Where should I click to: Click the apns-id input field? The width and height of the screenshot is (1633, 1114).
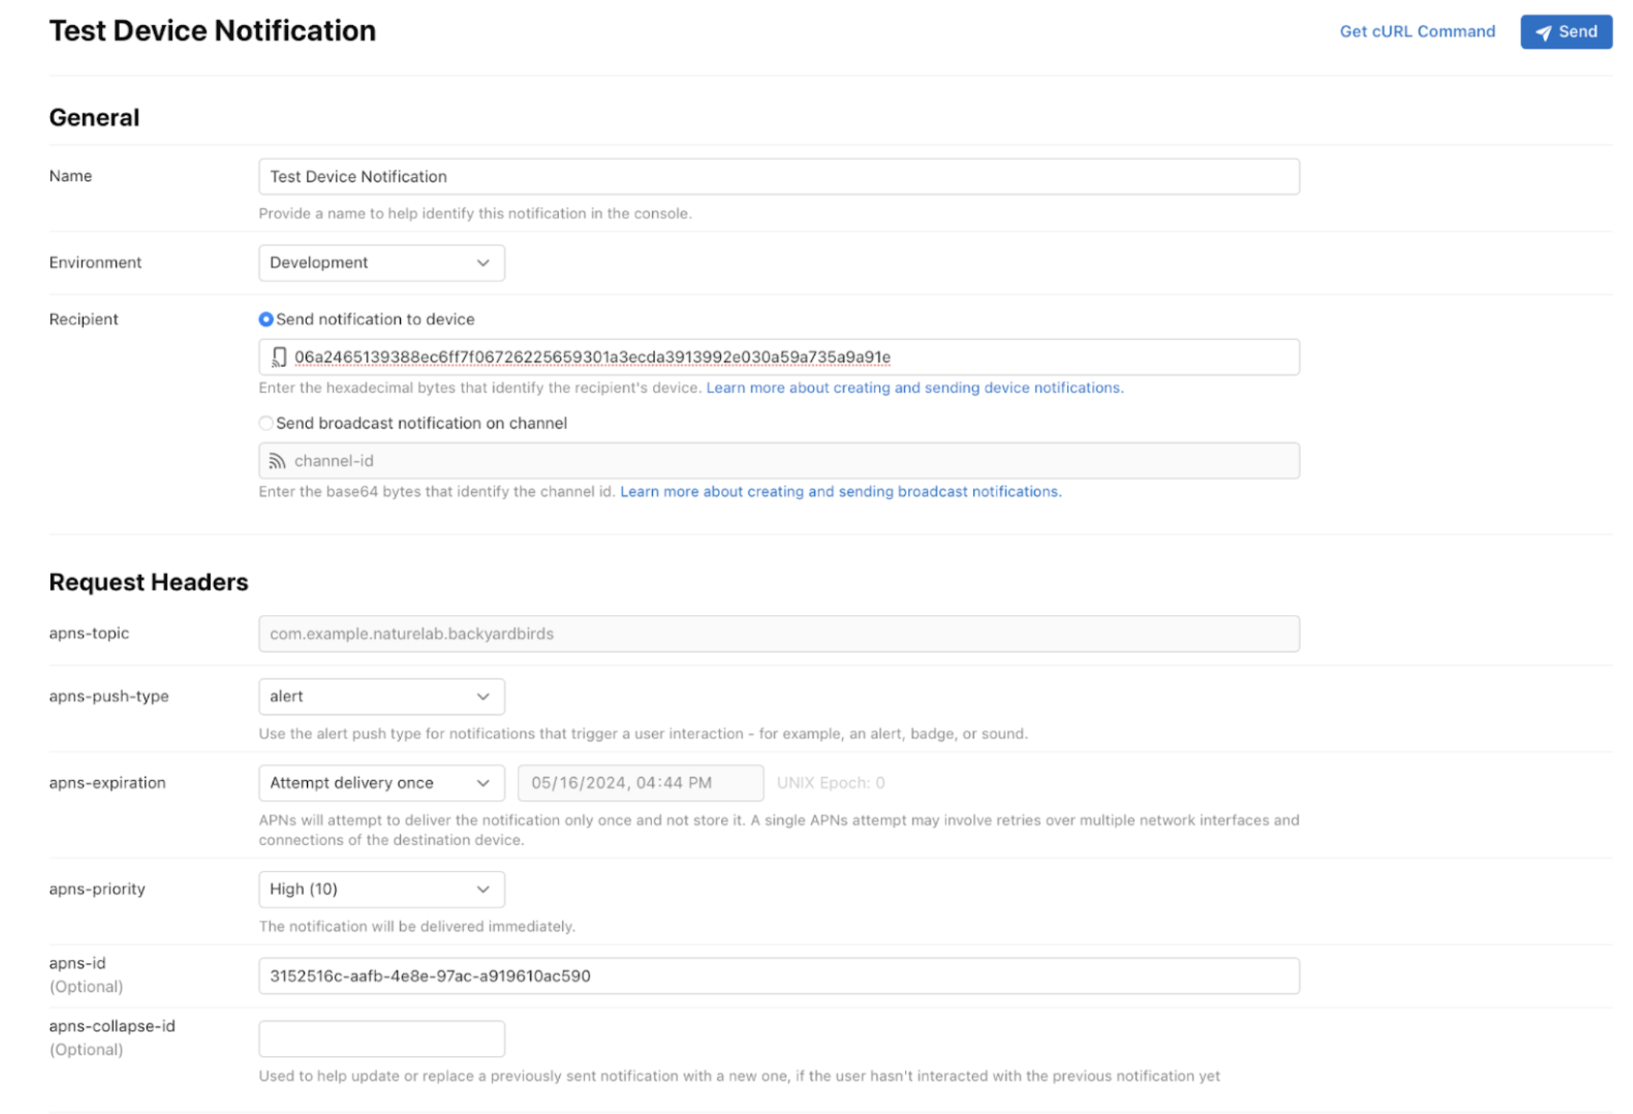click(778, 976)
